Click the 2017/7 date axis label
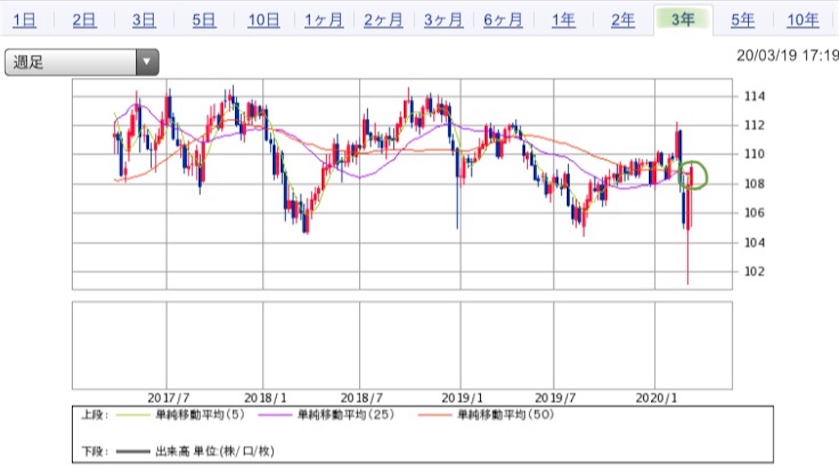 click(x=169, y=398)
